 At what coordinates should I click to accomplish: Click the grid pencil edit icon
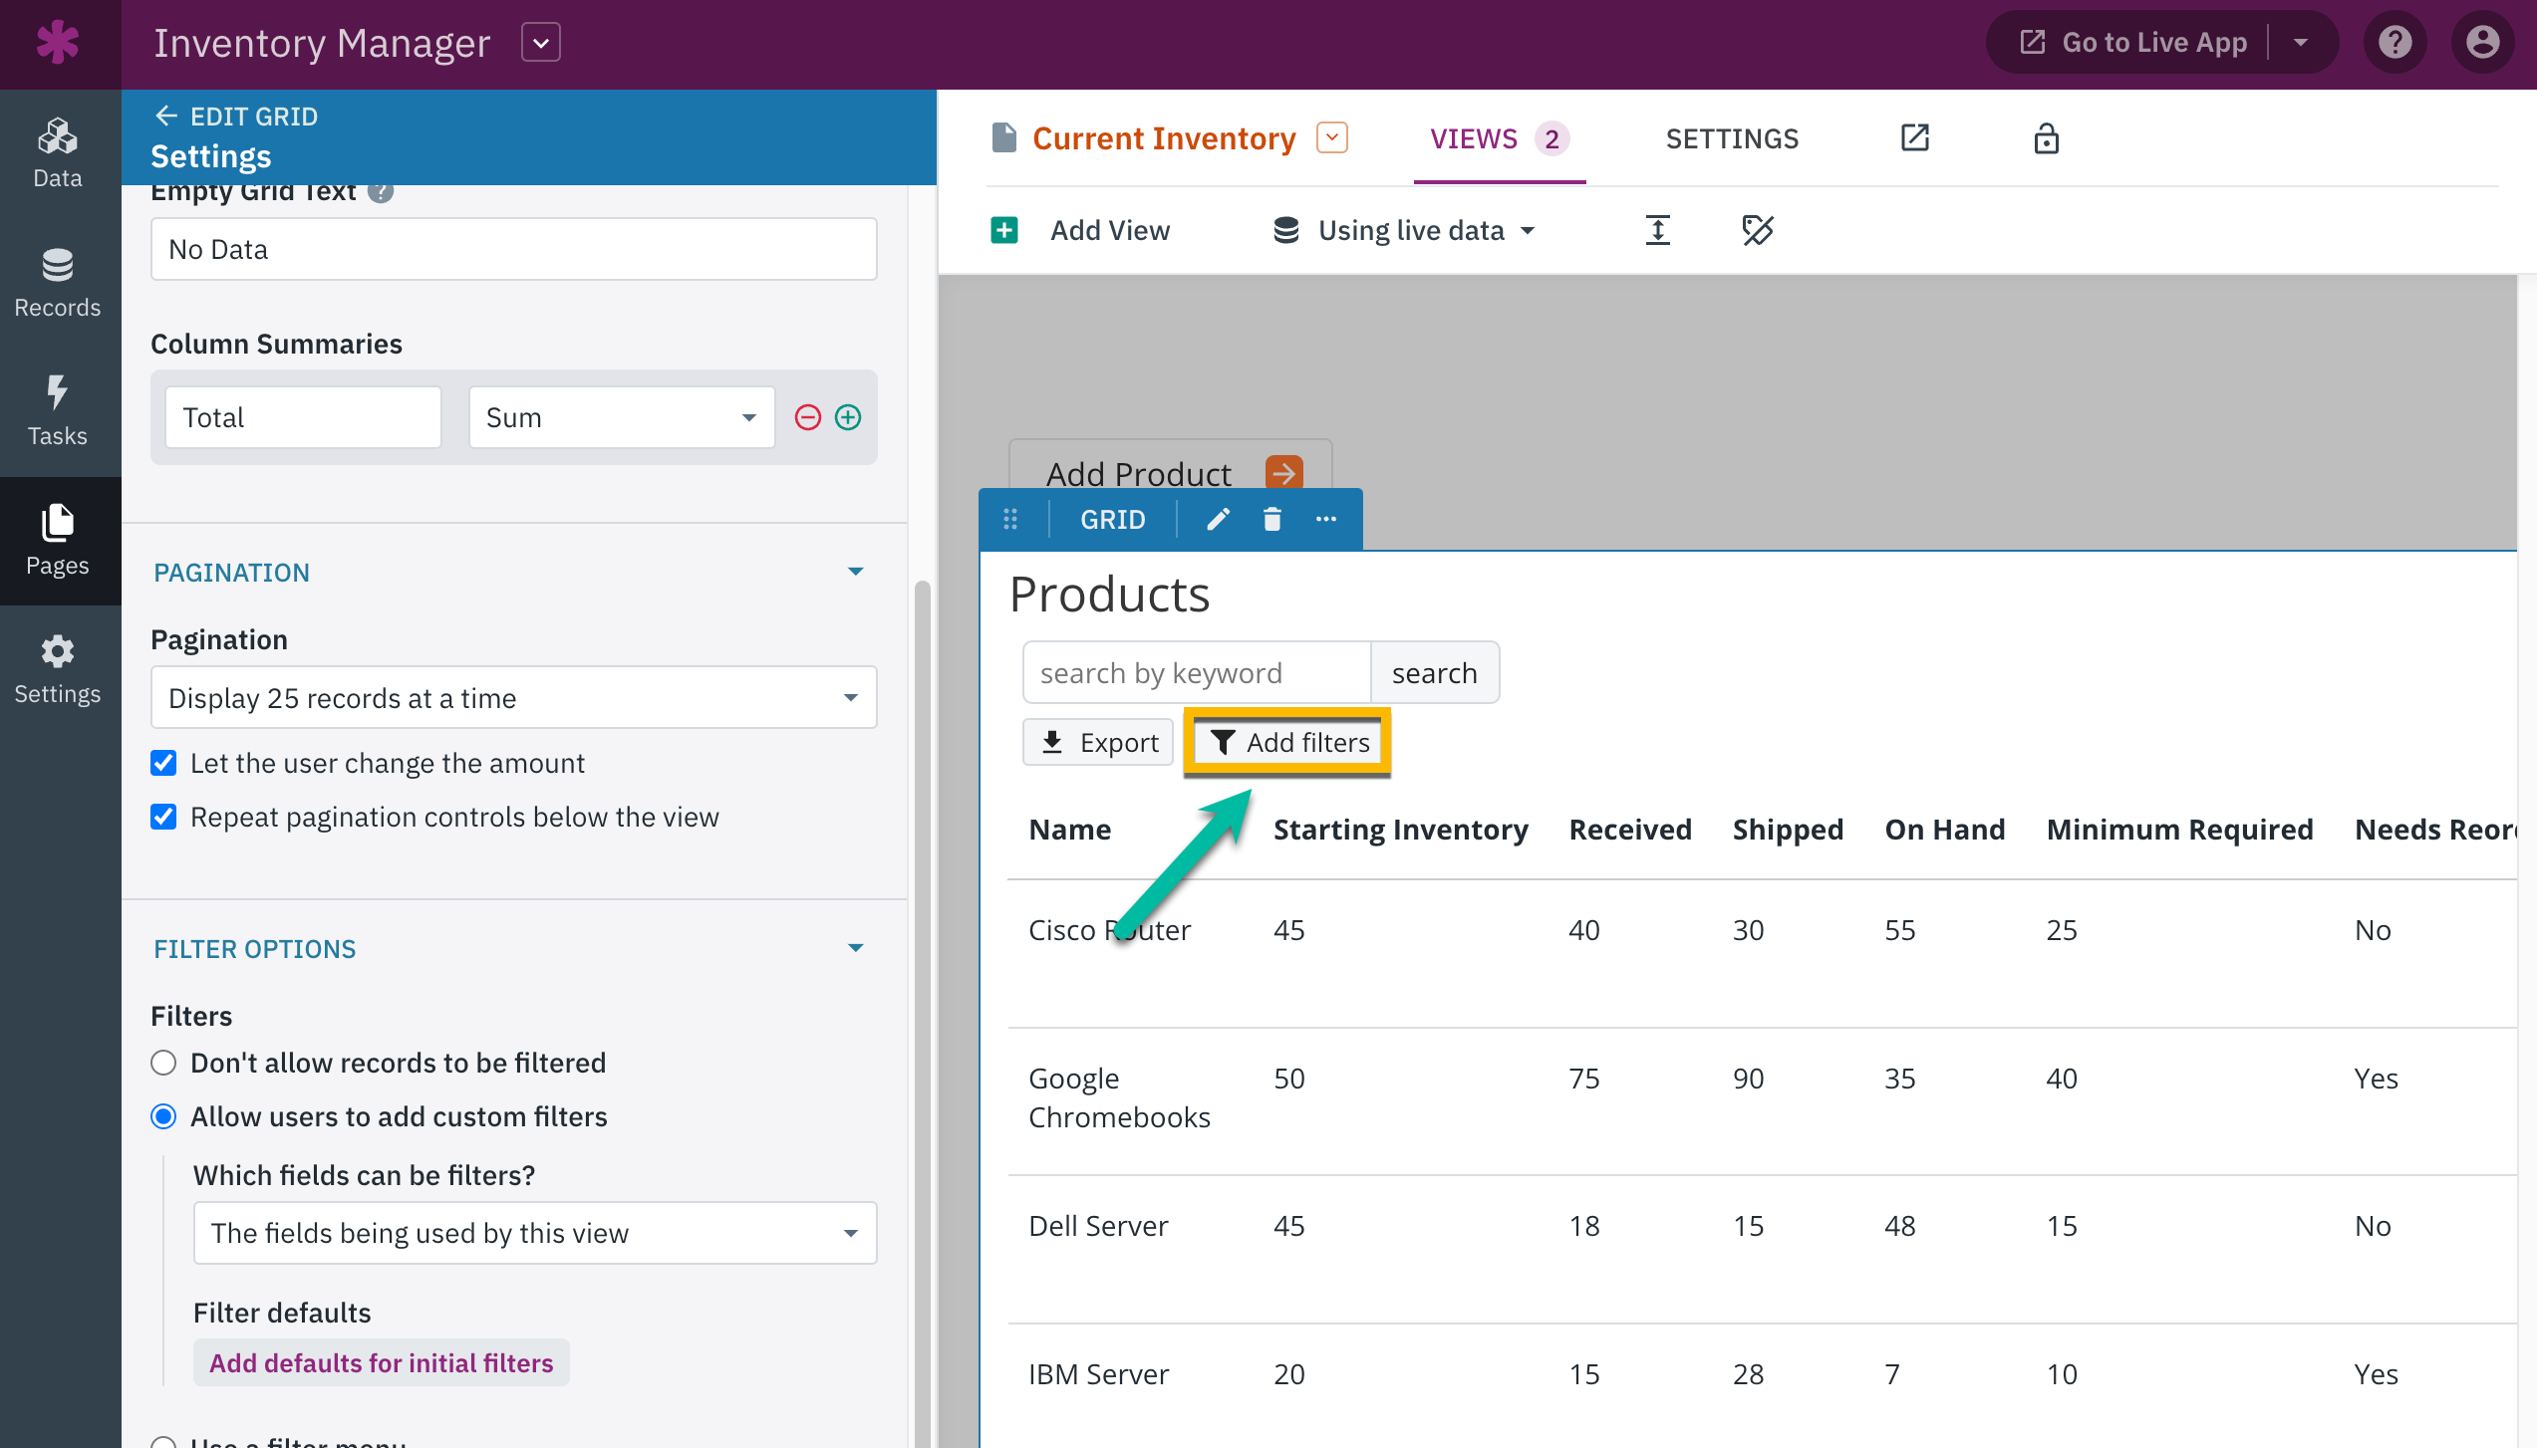[x=1218, y=519]
